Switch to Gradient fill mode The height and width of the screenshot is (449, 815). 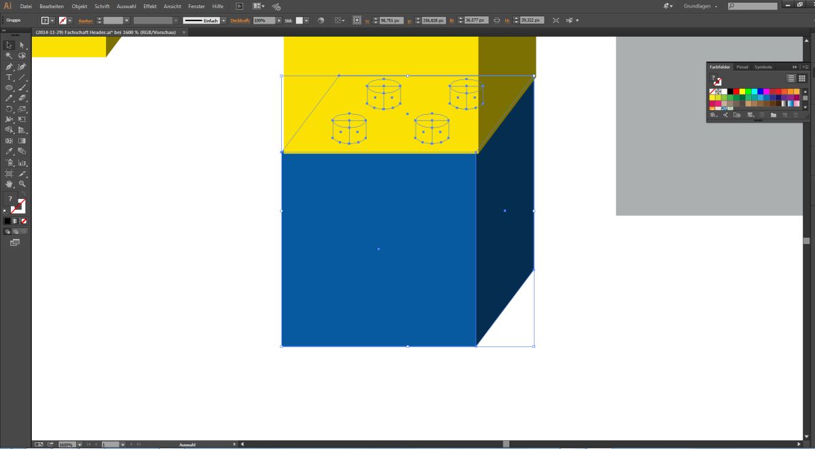16,221
